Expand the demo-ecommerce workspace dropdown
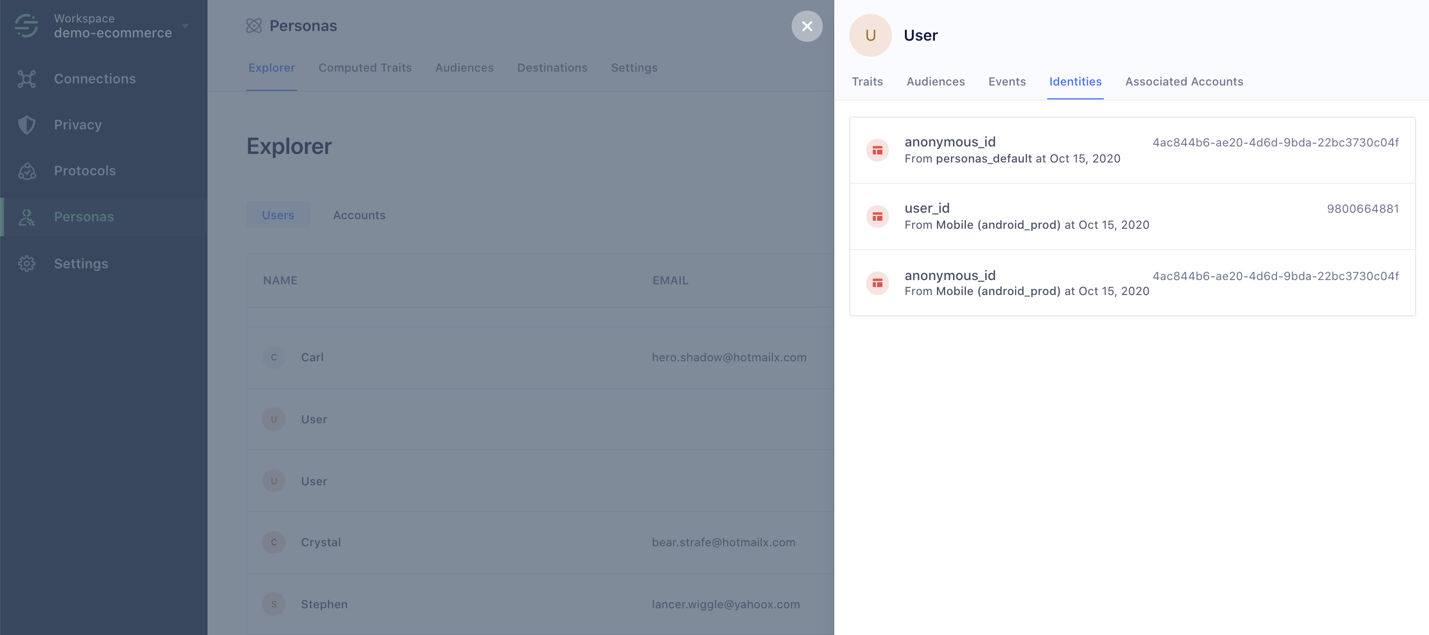This screenshot has width=1429, height=635. coord(185,26)
